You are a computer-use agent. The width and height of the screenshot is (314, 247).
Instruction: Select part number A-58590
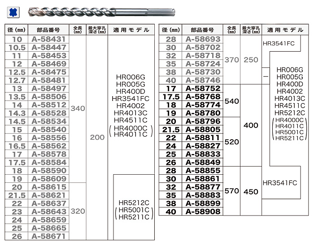(x=49, y=171)
